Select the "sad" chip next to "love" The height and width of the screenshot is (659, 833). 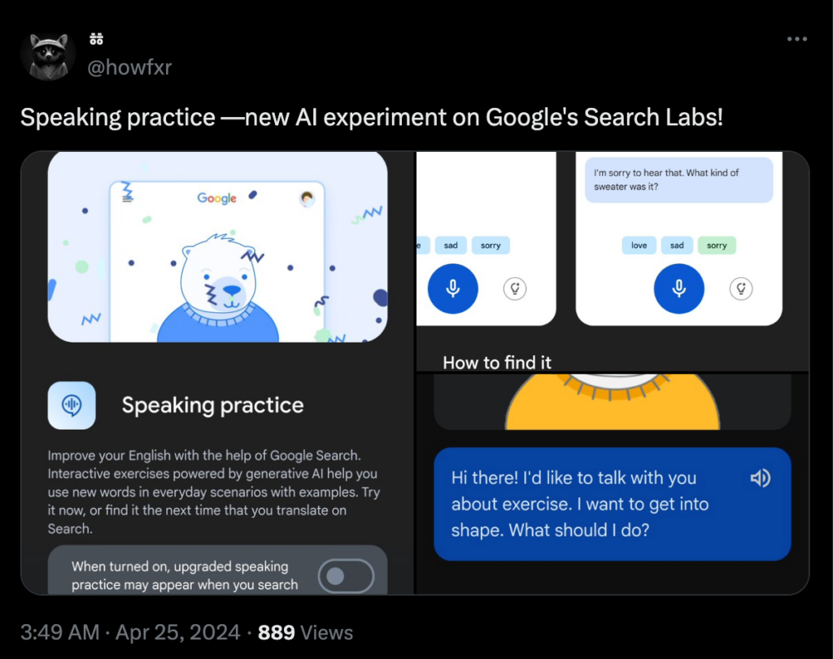[677, 245]
